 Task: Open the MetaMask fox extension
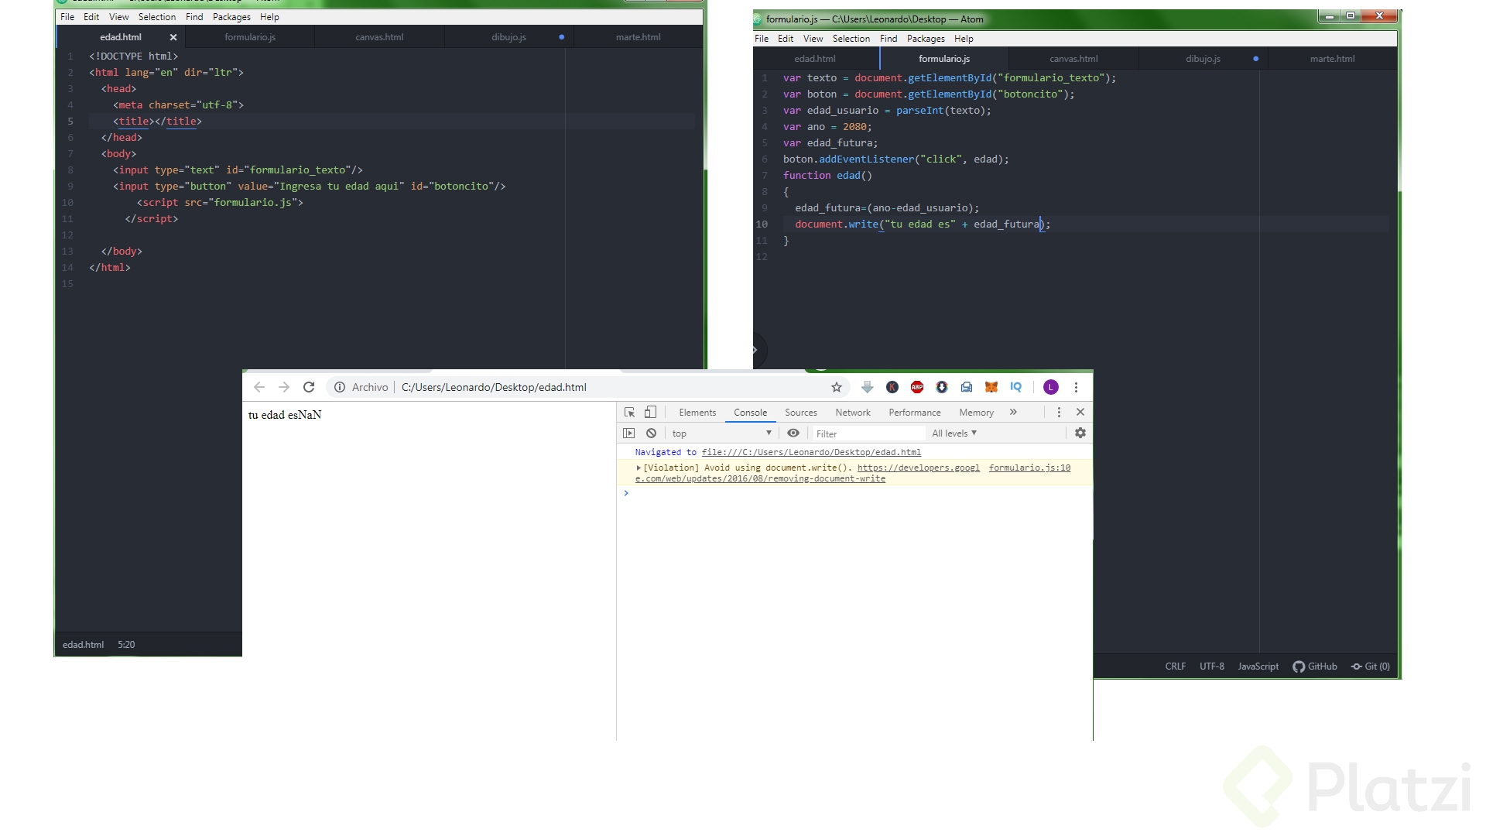tap(991, 387)
